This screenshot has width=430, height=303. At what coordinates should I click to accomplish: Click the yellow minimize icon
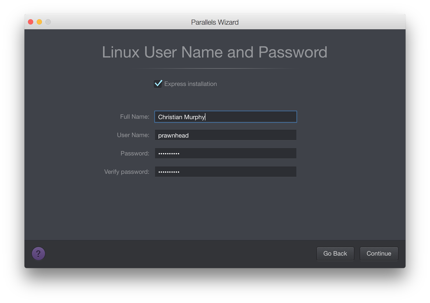[39, 22]
